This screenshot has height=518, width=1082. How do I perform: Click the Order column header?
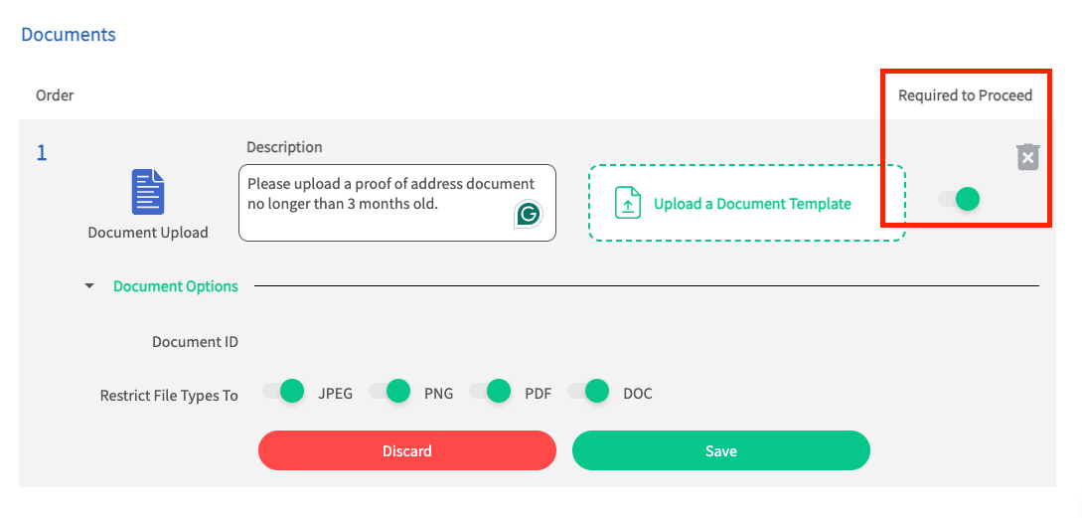[55, 95]
